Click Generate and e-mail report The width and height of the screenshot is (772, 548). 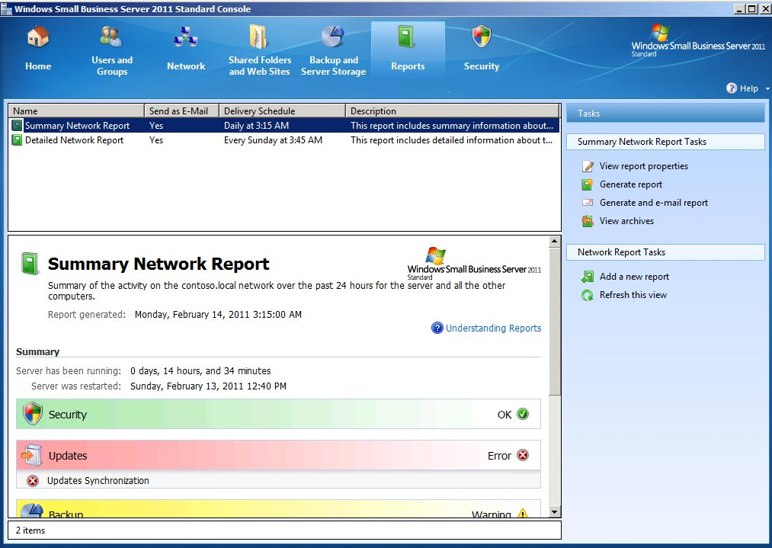tap(653, 203)
